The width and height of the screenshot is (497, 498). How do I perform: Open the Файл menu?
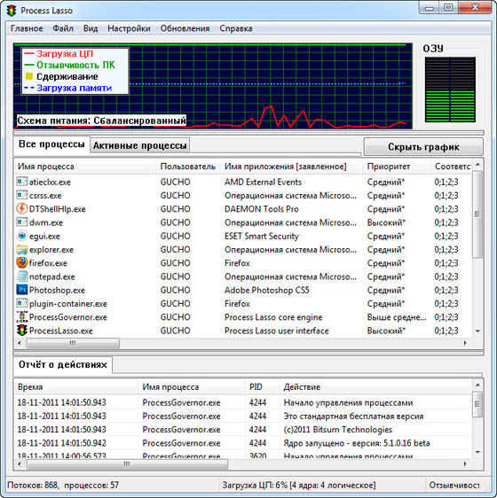tap(63, 28)
